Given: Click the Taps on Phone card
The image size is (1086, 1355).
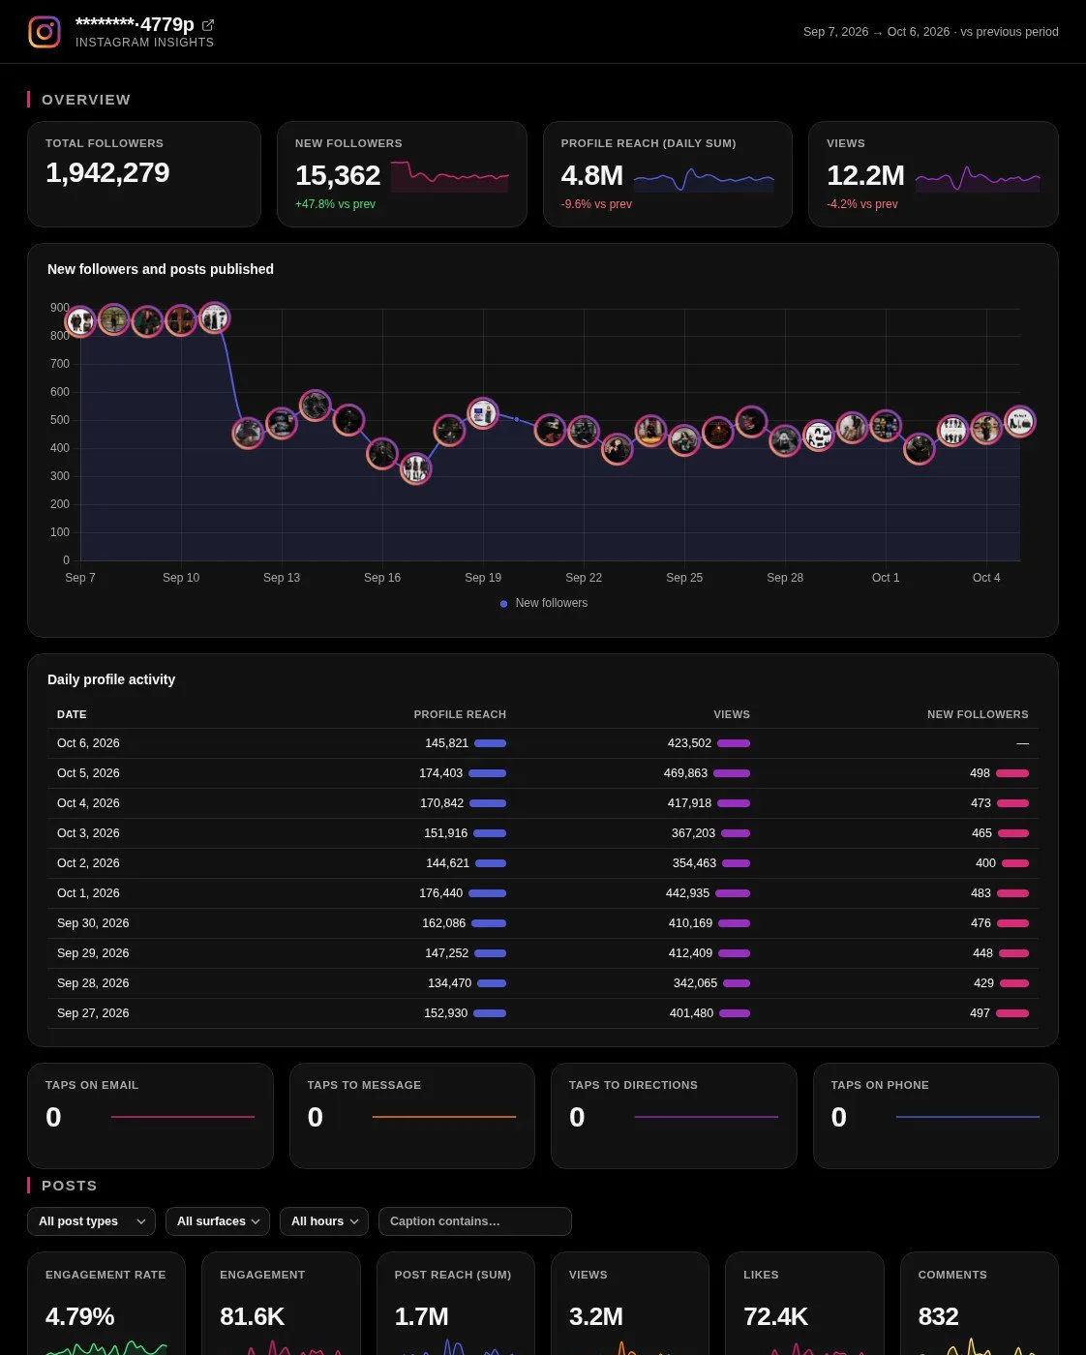Looking at the screenshot, I should pyautogui.click(x=936, y=1116).
